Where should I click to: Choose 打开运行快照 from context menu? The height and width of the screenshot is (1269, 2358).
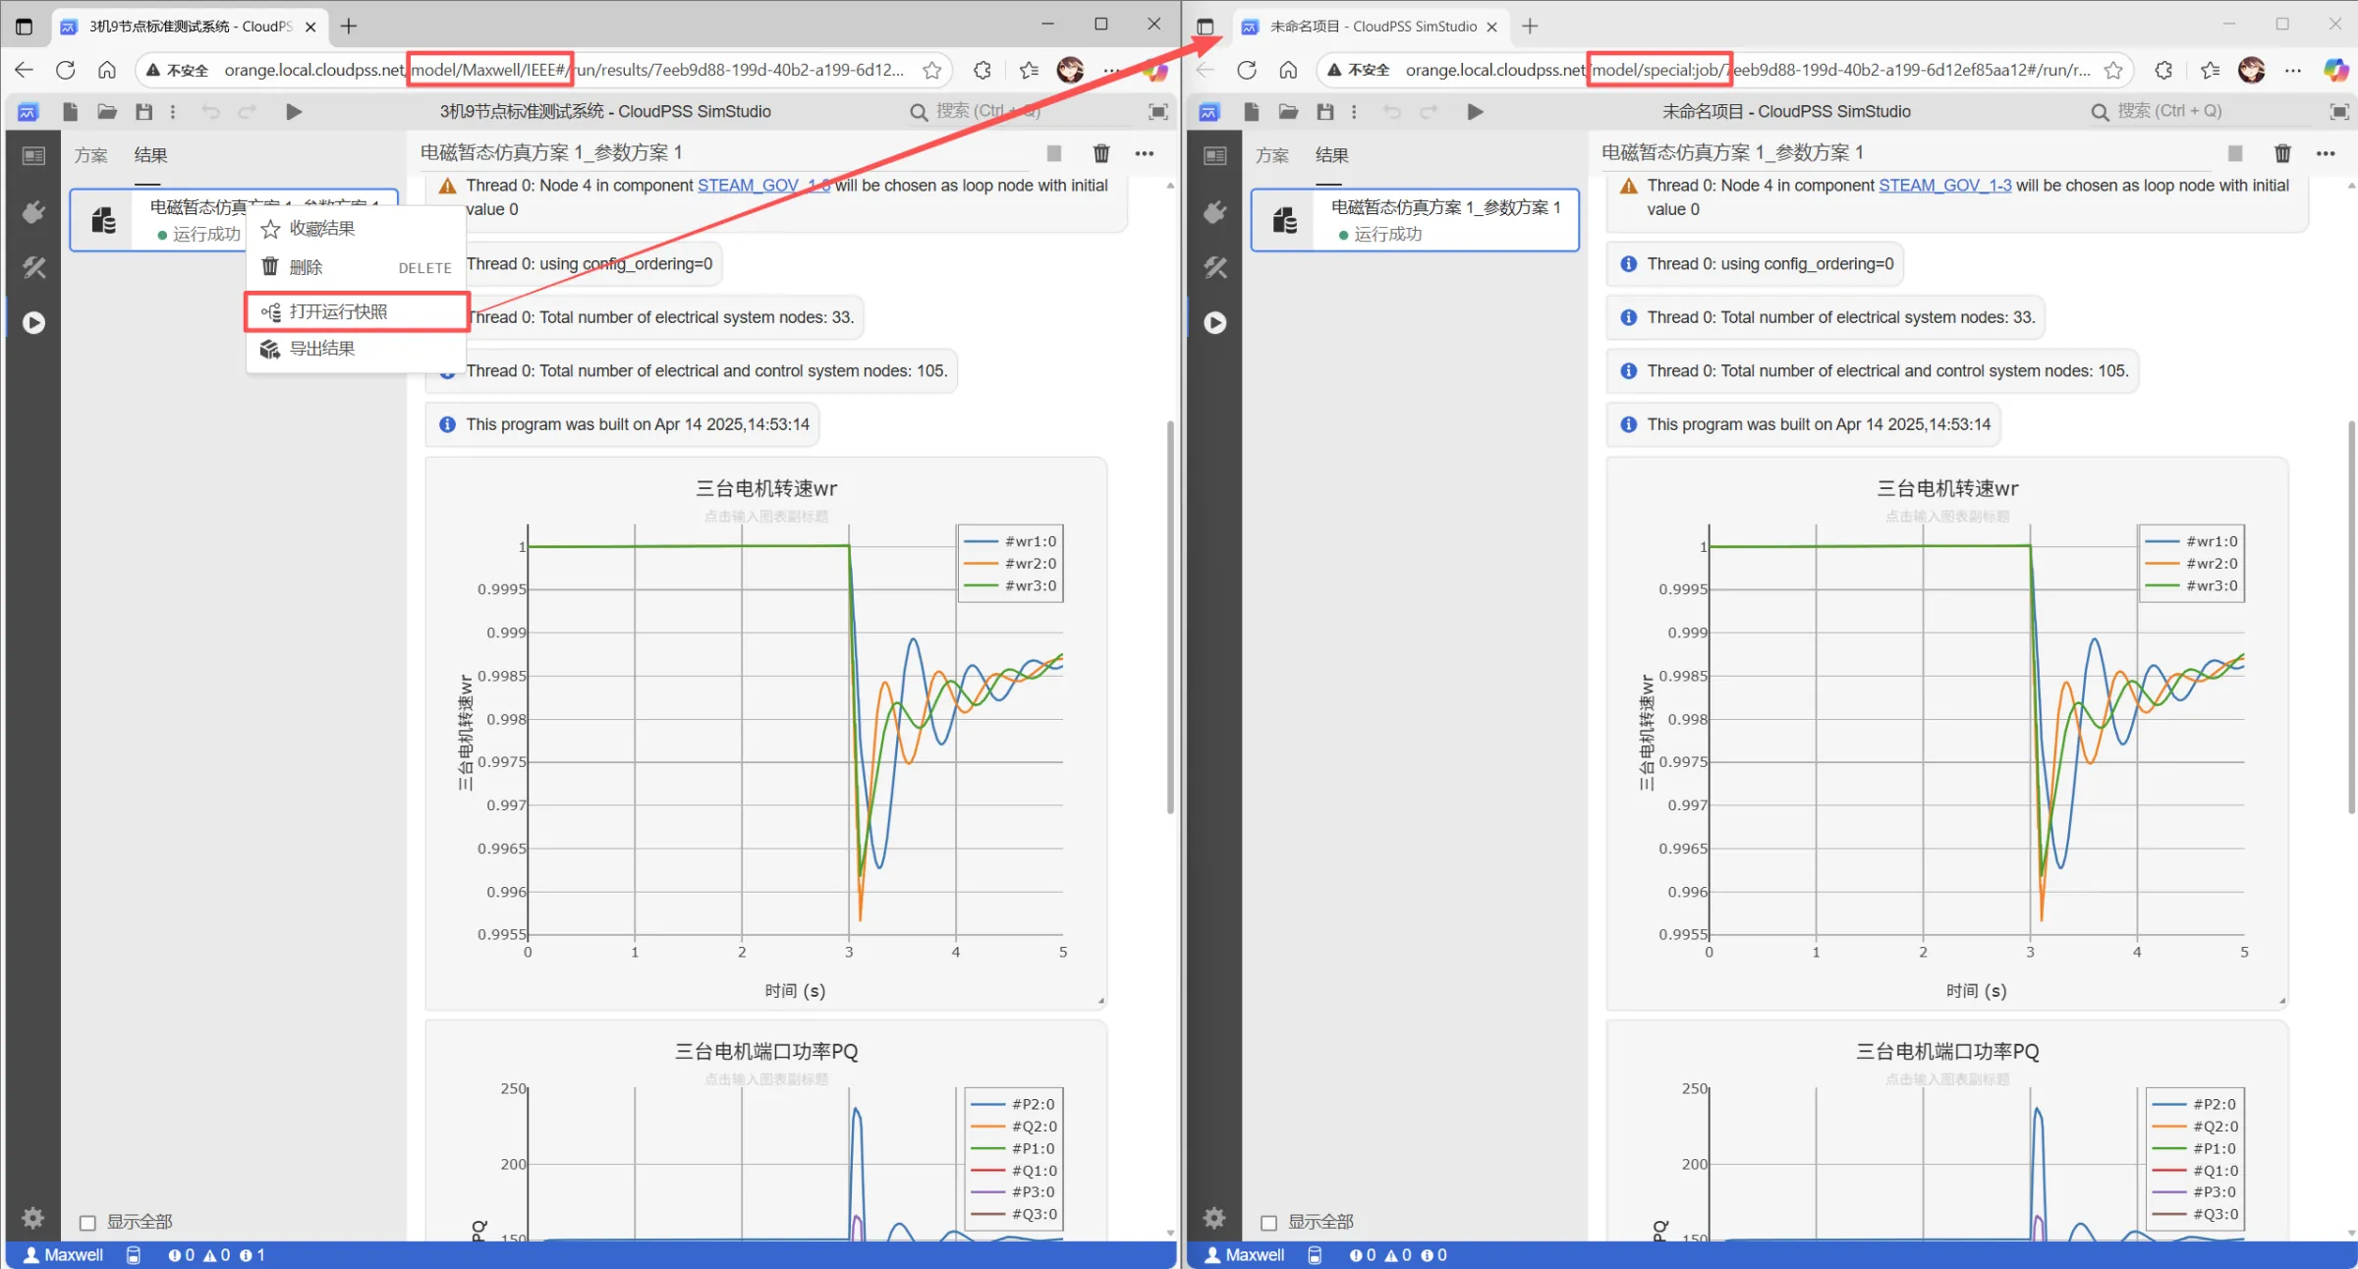[338, 311]
